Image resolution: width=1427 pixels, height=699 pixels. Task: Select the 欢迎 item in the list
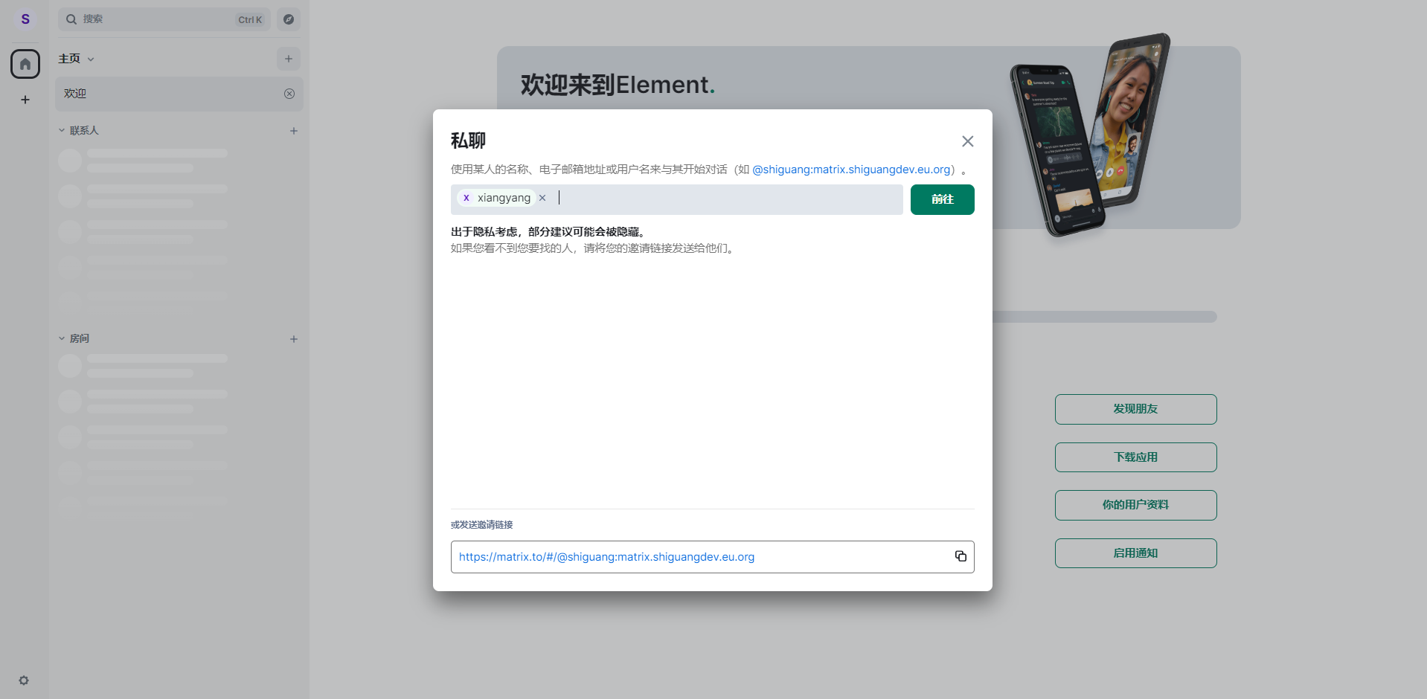pos(179,94)
